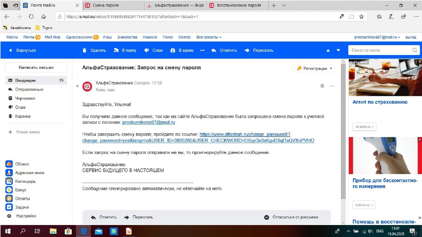Open more actions ellipsis in mail toolbar
The height and width of the screenshot is (237, 422).
202,50
